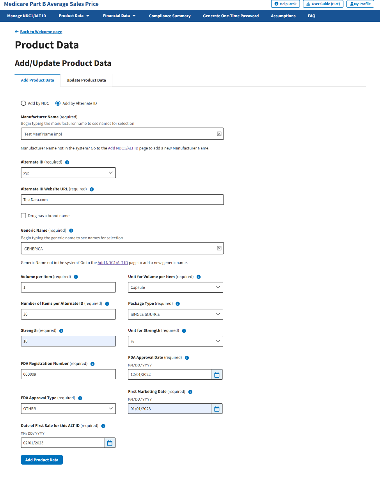Switch to the Update Product Data tab

pyautogui.click(x=86, y=80)
